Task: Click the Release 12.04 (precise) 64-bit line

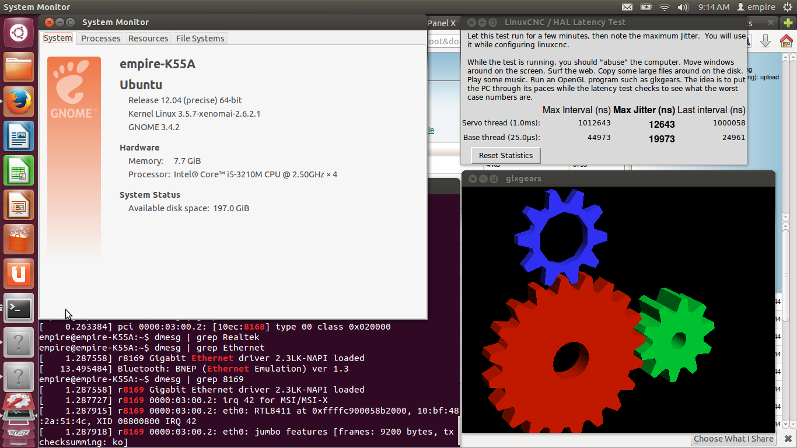Action: (x=185, y=100)
